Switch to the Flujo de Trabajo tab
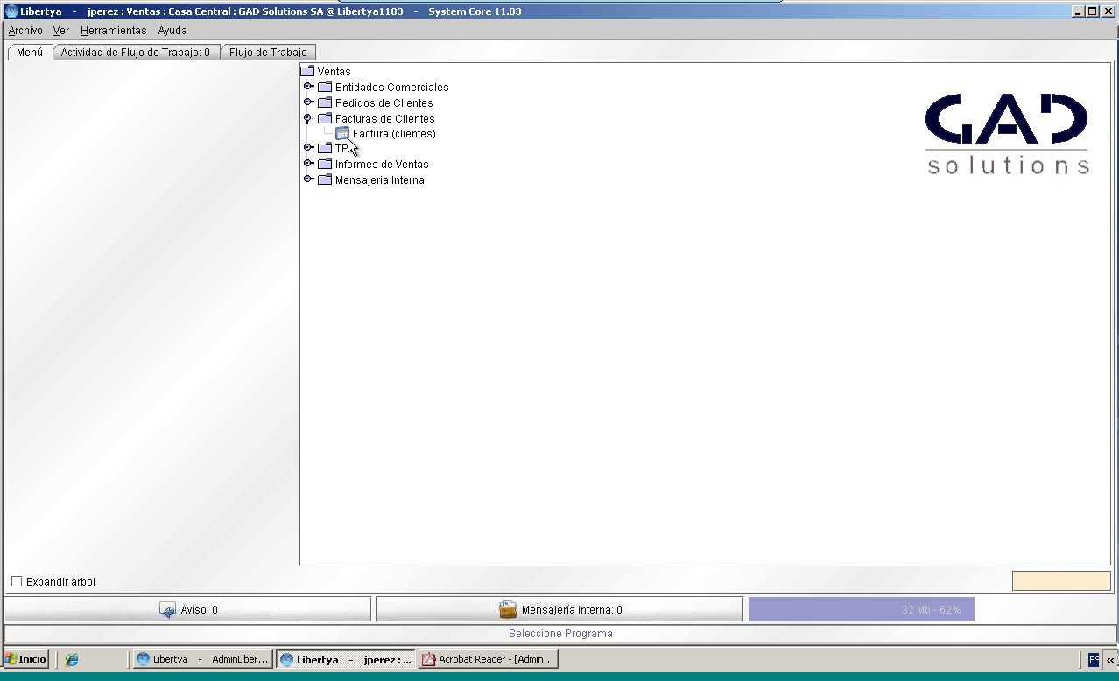 [268, 53]
